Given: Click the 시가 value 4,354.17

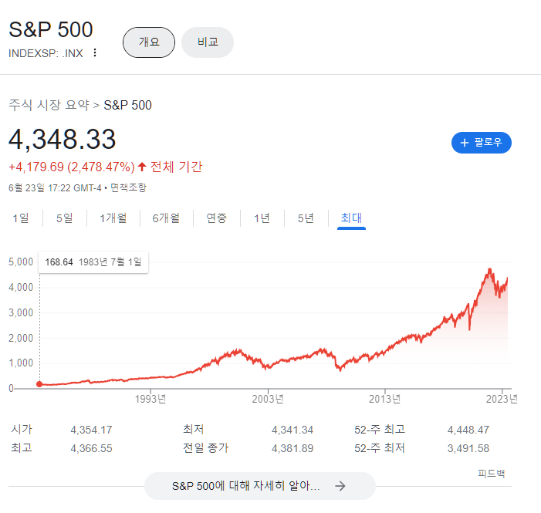Looking at the screenshot, I should [x=91, y=430].
